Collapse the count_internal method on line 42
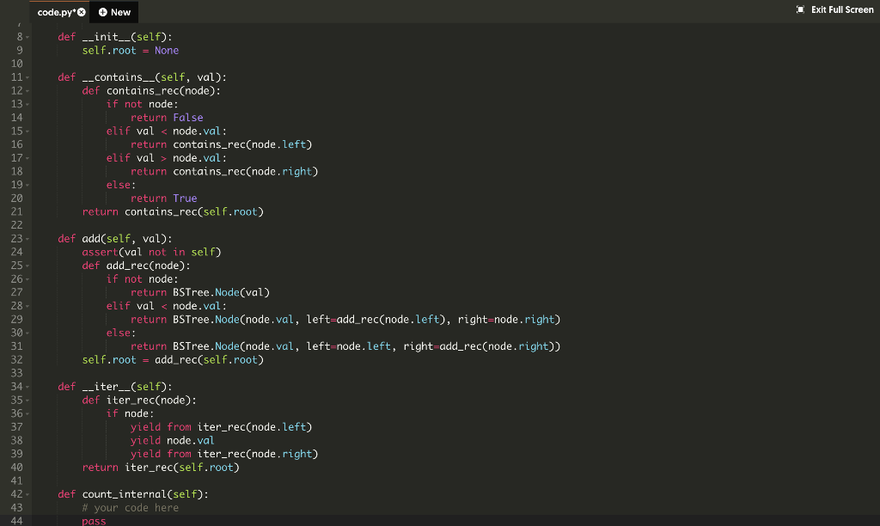The width and height of the screenshot is (880, 526). coord(26,493)
